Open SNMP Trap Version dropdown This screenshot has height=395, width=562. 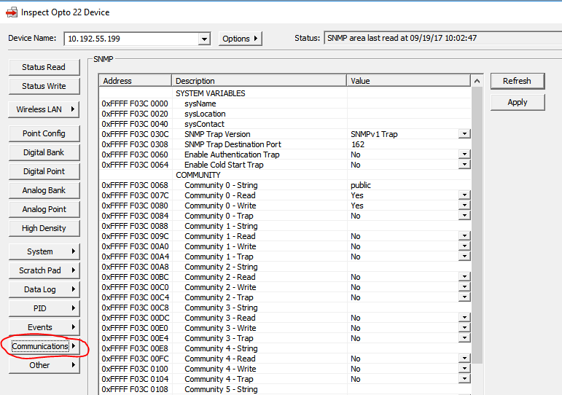(x=464, y=134)
